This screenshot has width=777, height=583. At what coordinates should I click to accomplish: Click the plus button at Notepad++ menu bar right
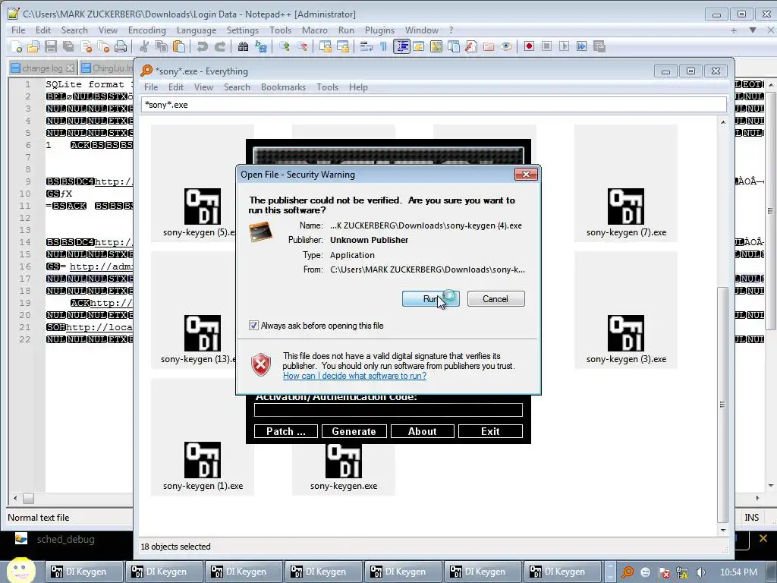734,30
